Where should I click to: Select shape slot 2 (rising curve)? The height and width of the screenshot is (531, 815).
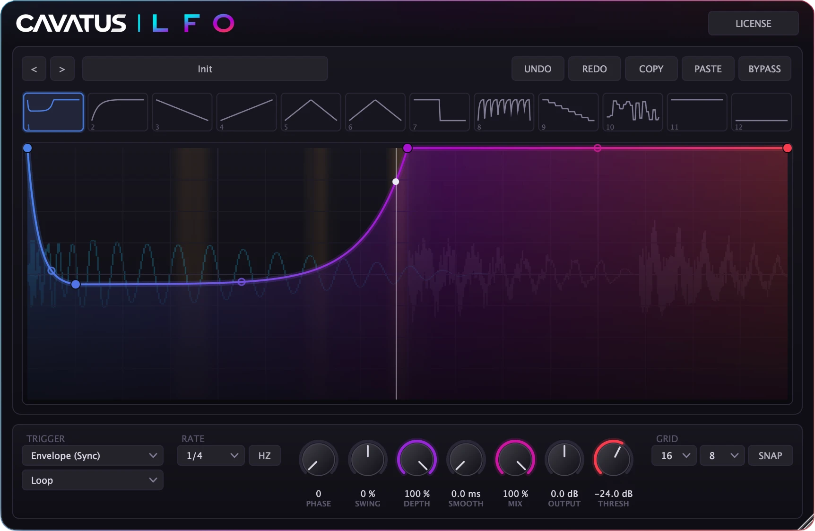[118, 112]
